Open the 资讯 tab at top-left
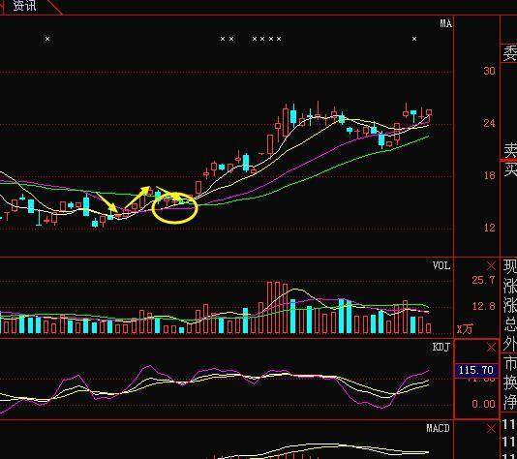517x459 pixels. point(25,5)
